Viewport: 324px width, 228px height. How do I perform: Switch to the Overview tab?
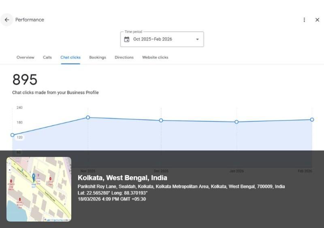[x=25, y=57]
